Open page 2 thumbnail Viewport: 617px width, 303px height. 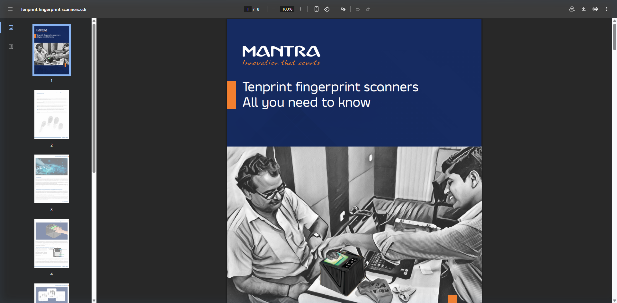pos(52,114)
